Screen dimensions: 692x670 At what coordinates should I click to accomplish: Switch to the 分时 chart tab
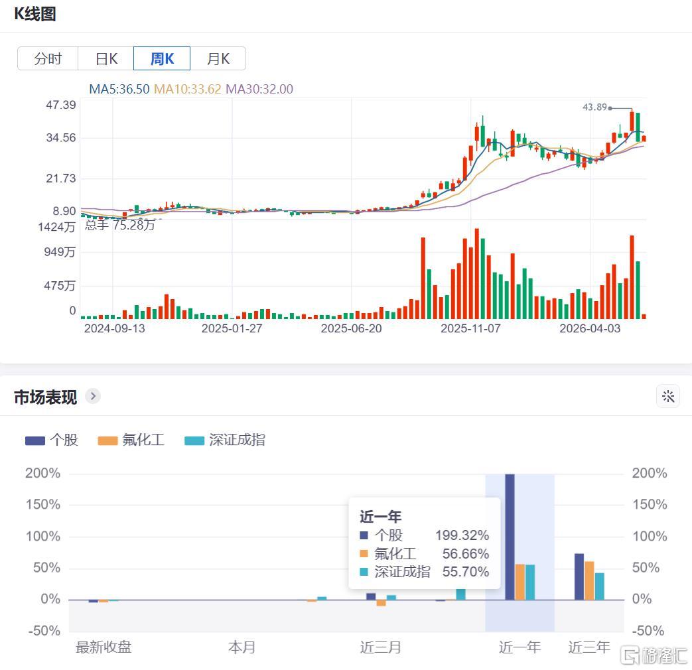(48, 58)
